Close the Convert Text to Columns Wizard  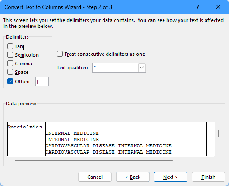click(218, 7)
